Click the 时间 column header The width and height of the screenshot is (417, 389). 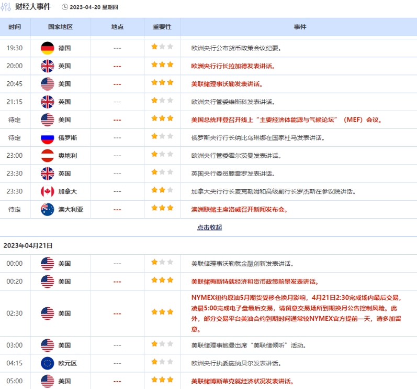point(15,27)
